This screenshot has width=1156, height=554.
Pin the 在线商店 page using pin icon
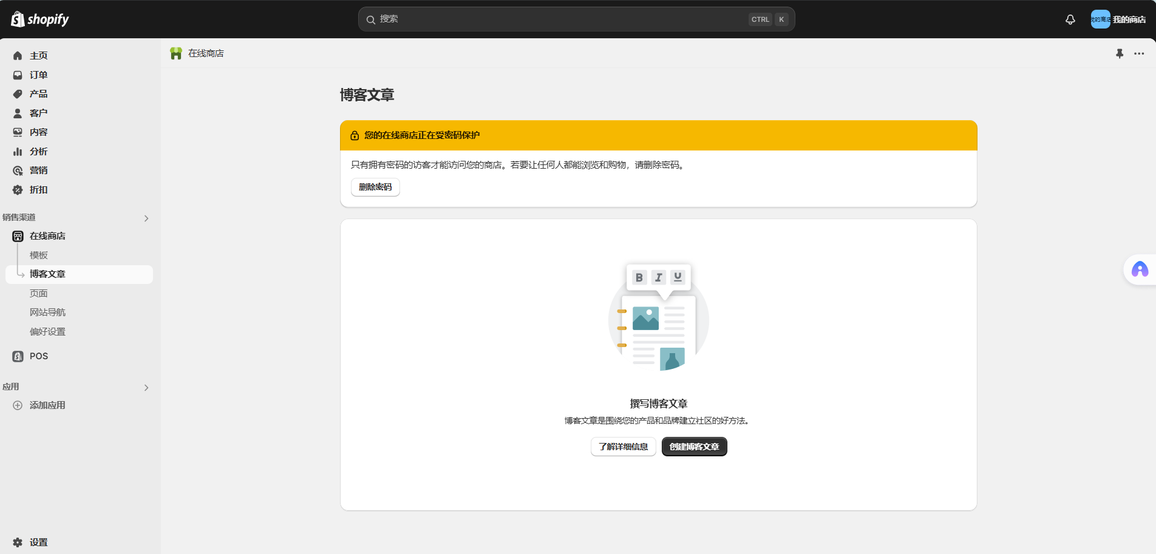pos(1120,53)
